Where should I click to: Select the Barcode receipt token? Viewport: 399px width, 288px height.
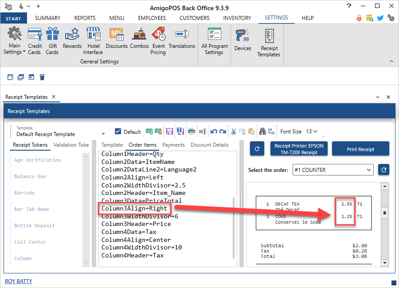24,193
